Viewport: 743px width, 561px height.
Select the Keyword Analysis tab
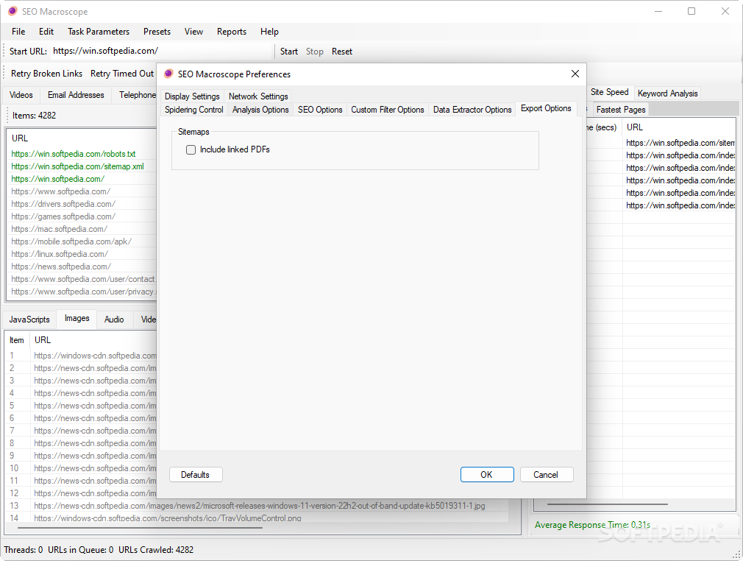tap(667, 93)
